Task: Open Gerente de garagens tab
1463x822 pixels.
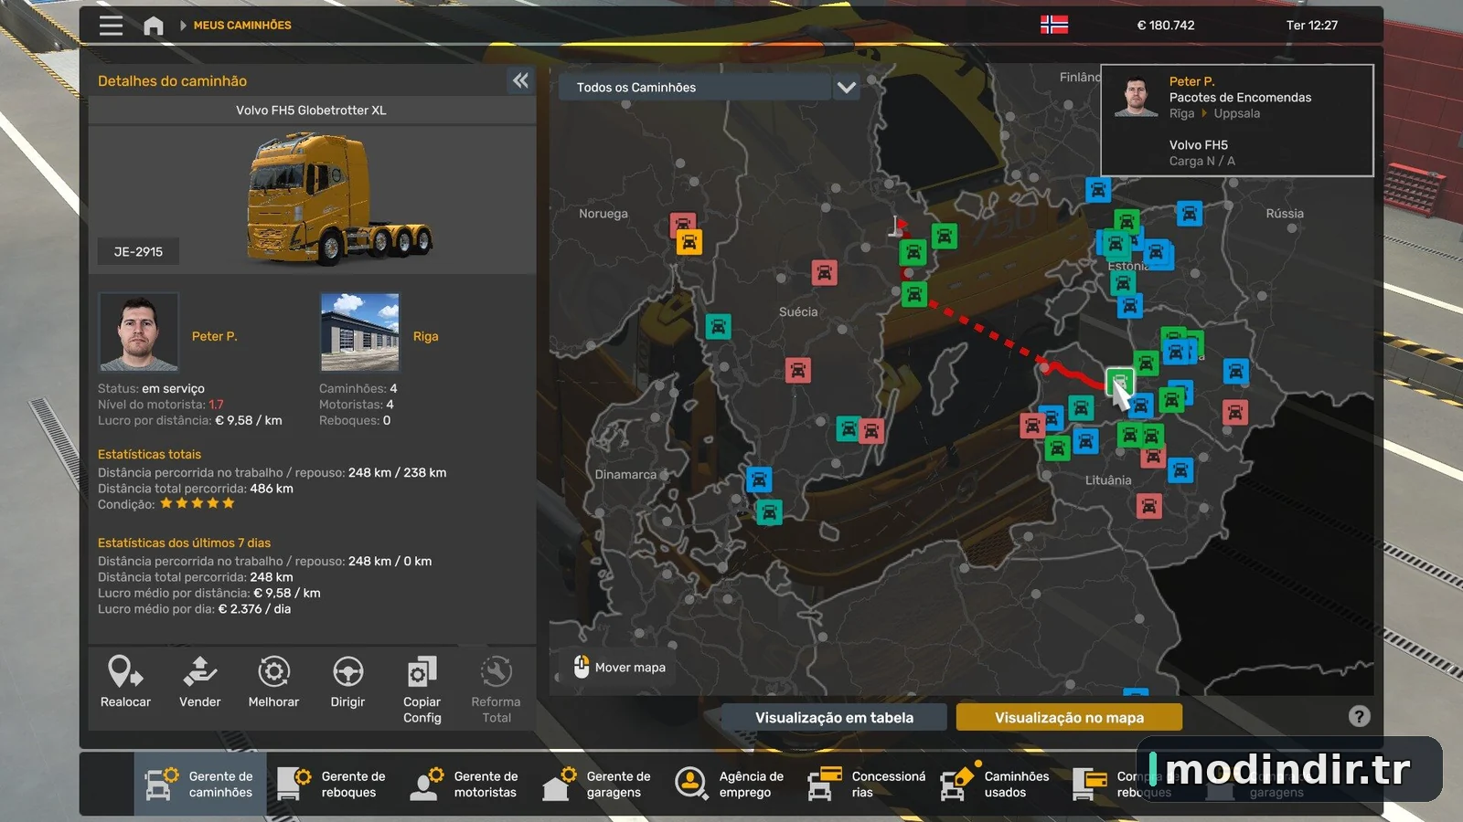Action: 598,784
